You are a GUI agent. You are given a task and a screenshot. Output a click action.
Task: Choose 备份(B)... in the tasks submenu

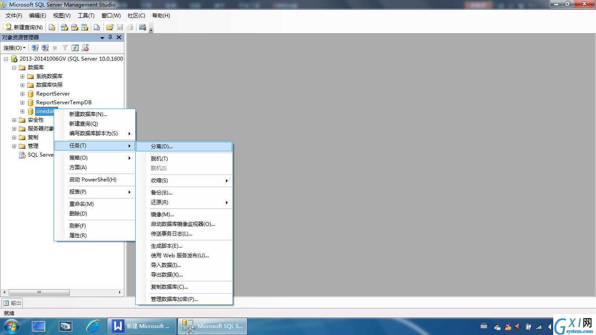pyautogui.click(x=184, y=193)
